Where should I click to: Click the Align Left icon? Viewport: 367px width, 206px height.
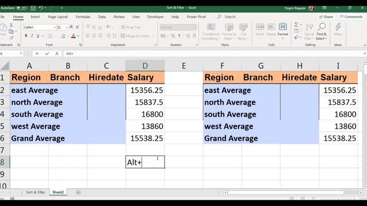tap(88, 35)
